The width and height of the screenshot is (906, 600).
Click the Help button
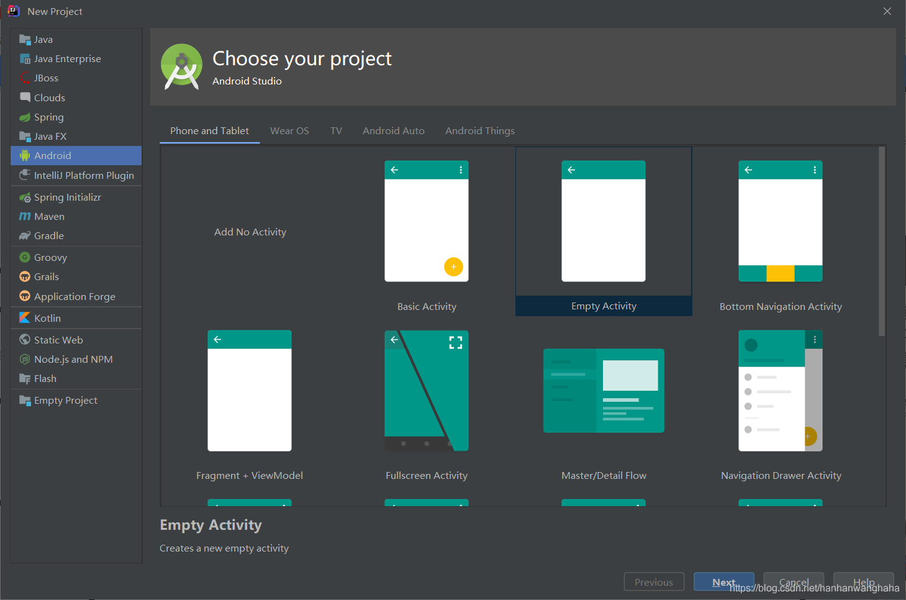click(863, 582)
